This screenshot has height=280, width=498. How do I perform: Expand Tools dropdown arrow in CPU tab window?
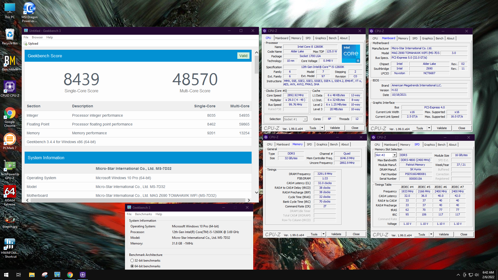[322, 128]
